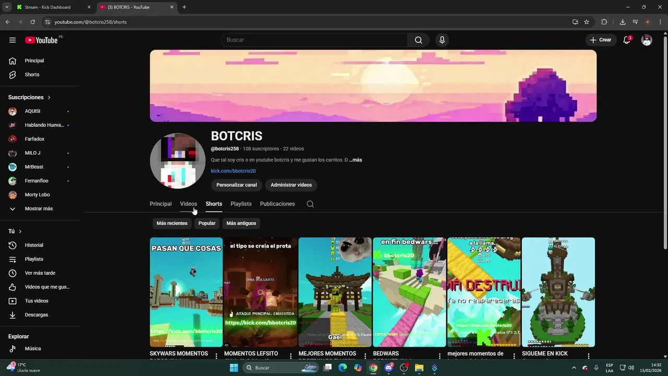The image size is (668, 376).
Task: Start voice search with microphone icon
Action: tap(442, 40)
